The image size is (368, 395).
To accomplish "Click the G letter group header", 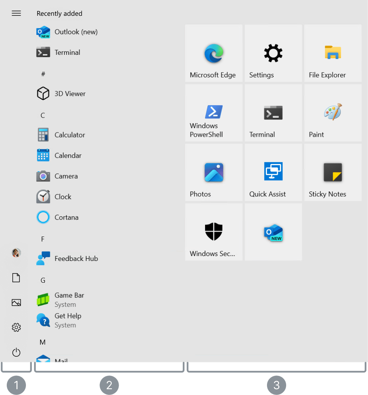I will pyautogui.click(x=43, y=280).
